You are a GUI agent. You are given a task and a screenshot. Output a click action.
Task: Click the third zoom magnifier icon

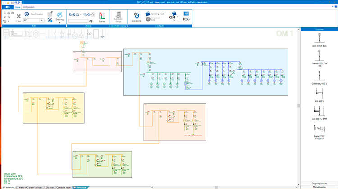(78, 15)
